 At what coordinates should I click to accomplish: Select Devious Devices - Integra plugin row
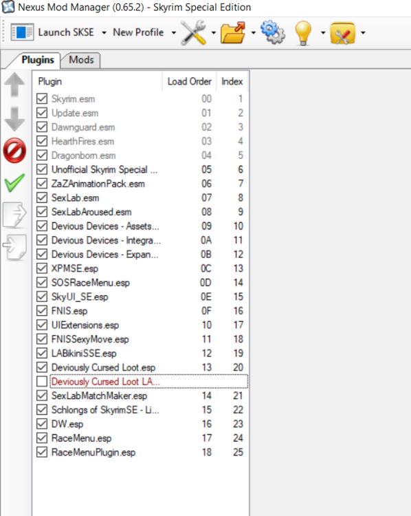[141, 240]
